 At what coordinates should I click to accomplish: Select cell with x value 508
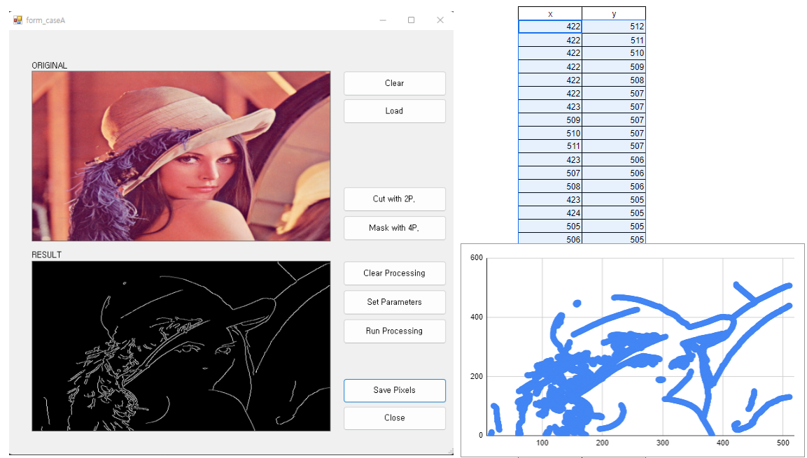[550, 187]
